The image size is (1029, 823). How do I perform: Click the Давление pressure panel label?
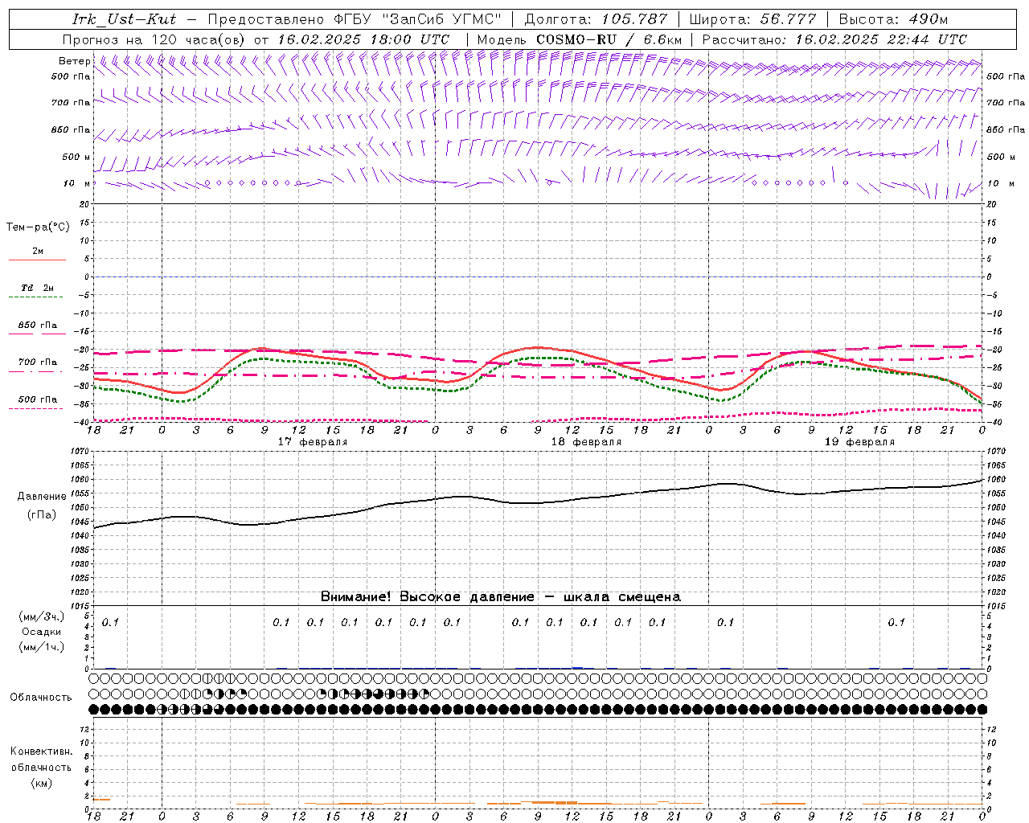[42, 497]
